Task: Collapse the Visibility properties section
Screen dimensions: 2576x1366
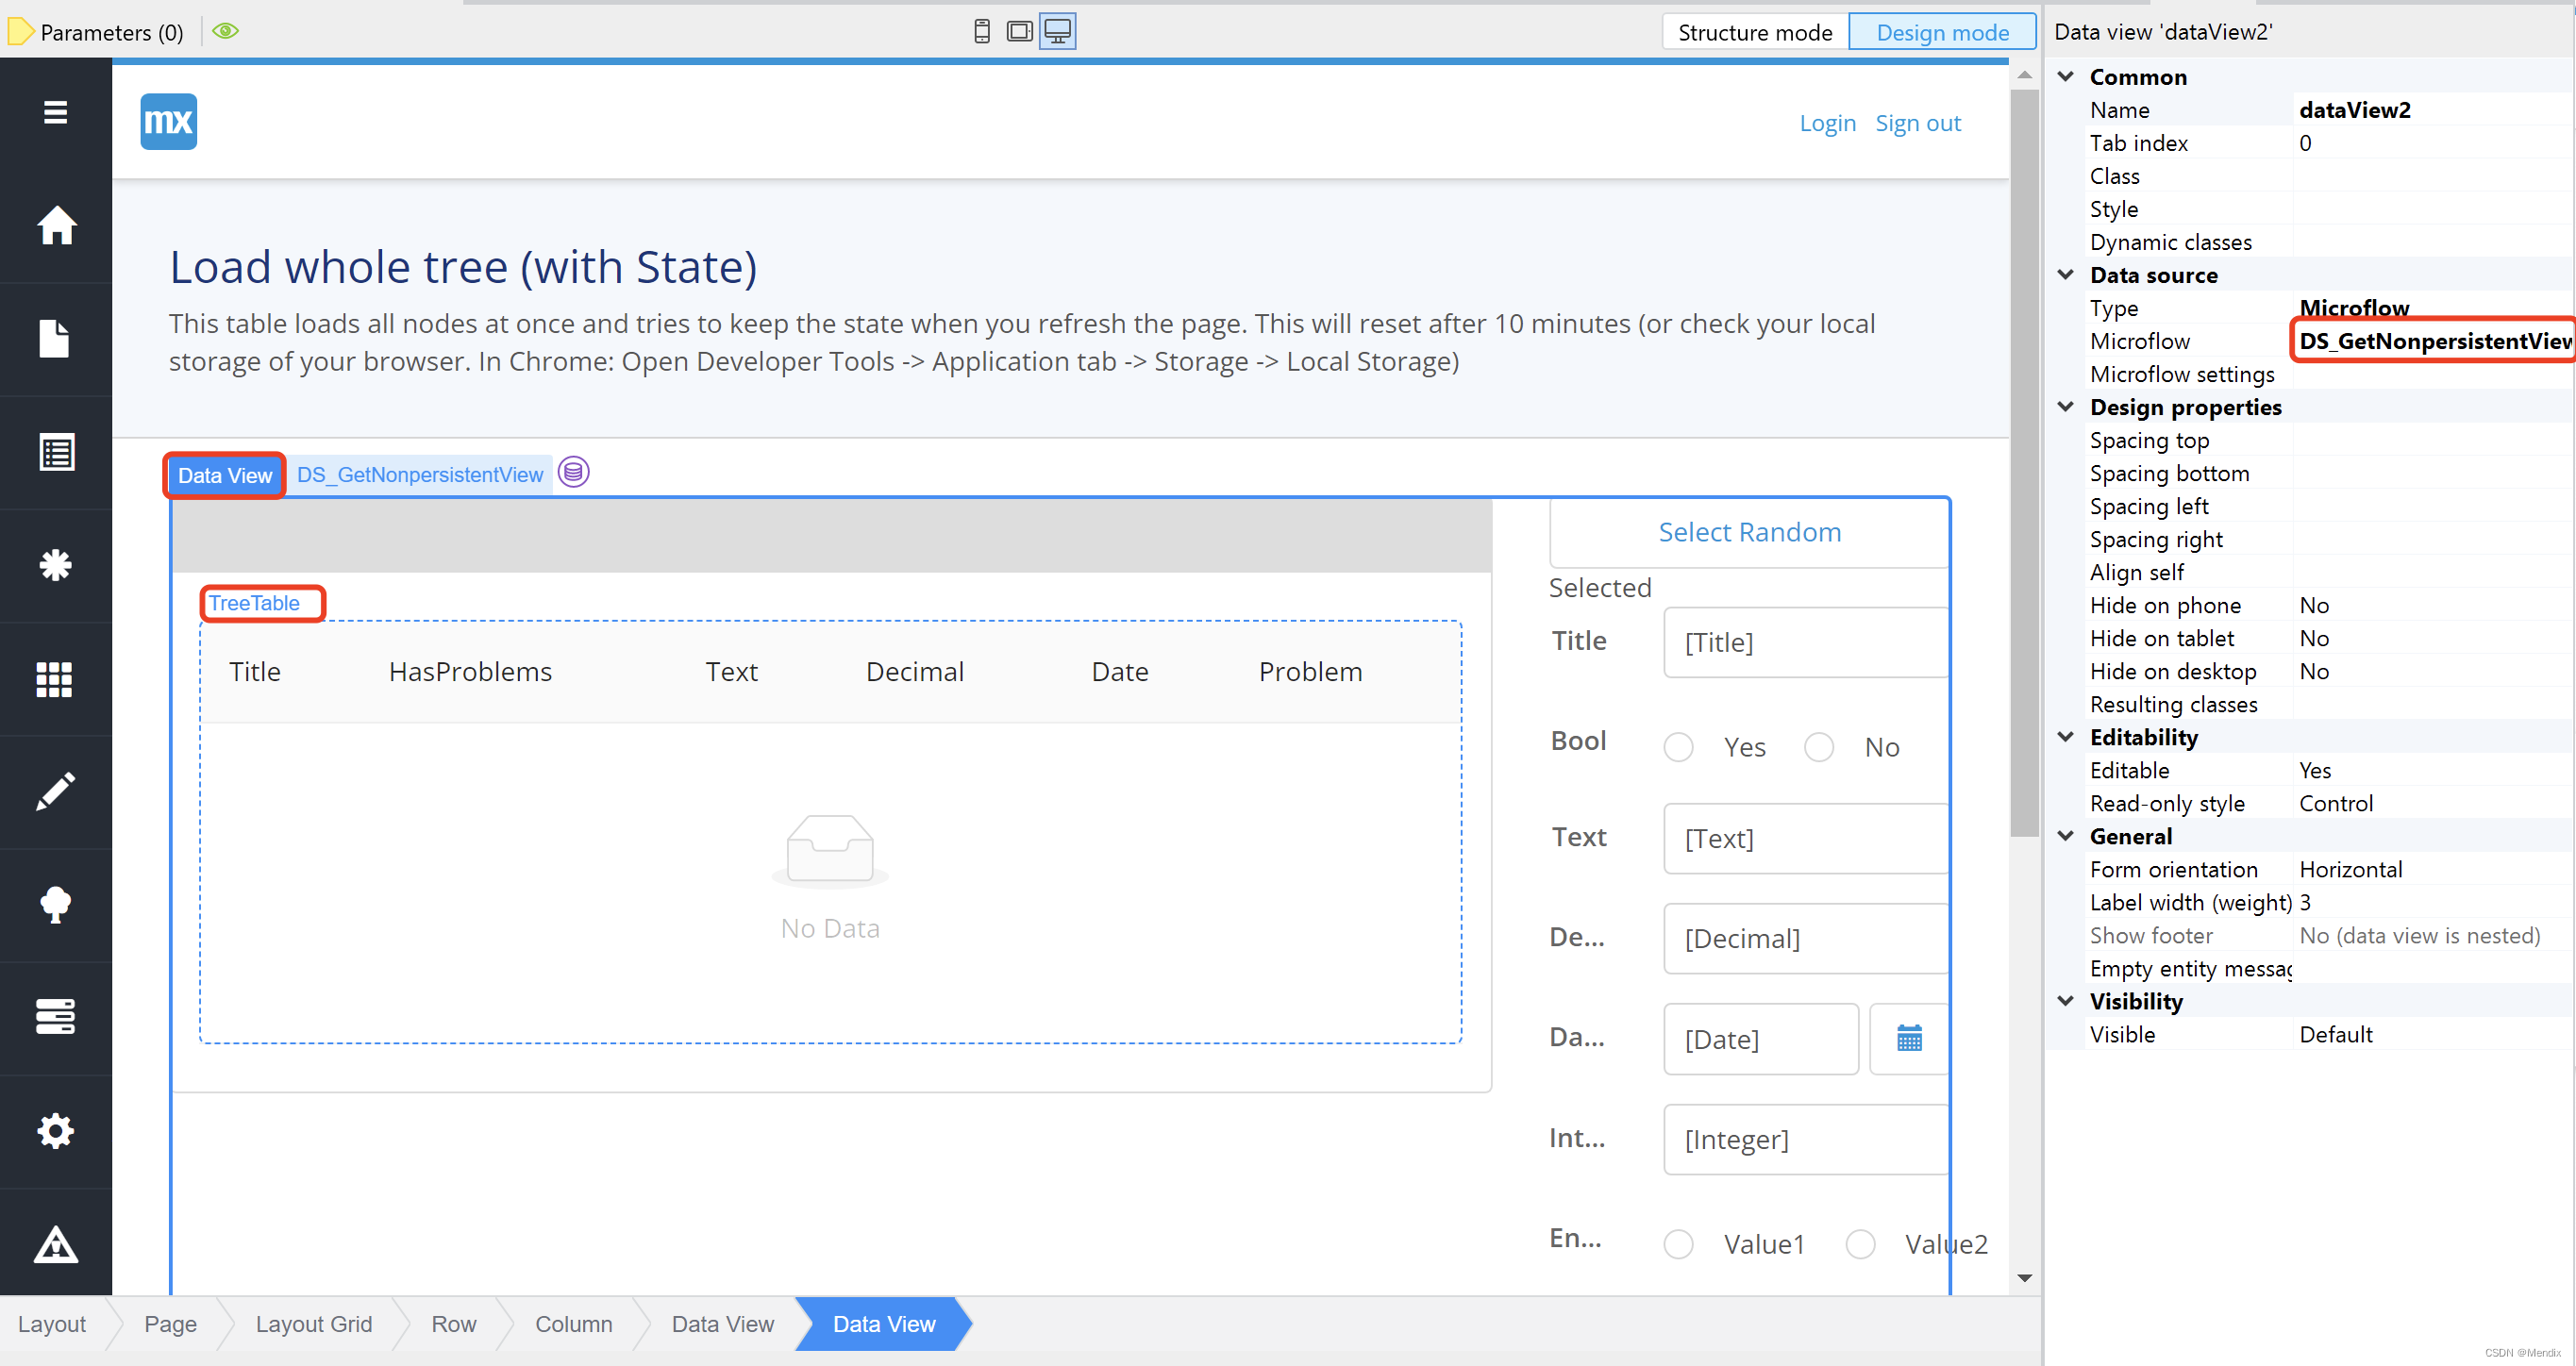Action: (2066, 1000)
